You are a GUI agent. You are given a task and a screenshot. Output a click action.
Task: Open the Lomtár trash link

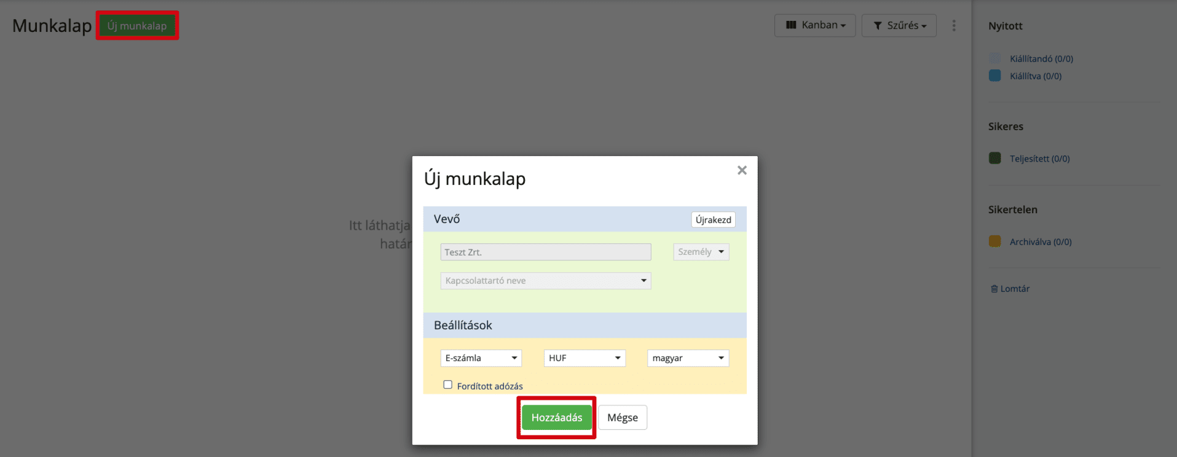[1010, 289]
